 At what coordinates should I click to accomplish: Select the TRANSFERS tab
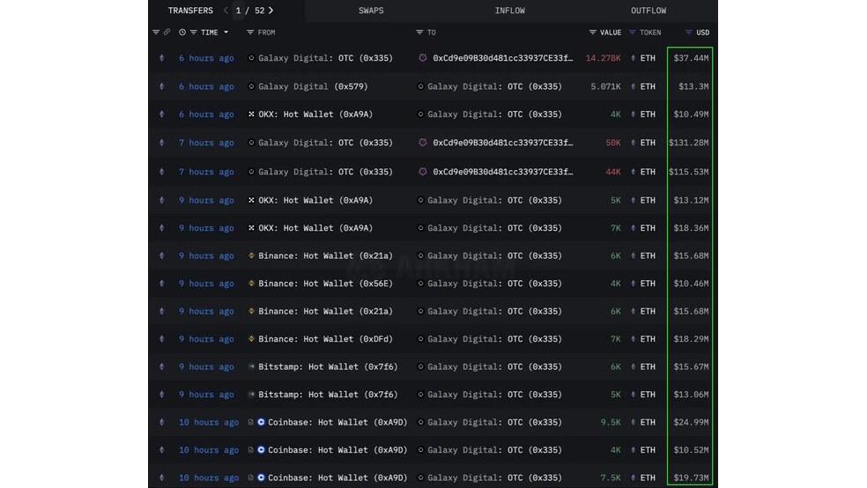[190, 11]
